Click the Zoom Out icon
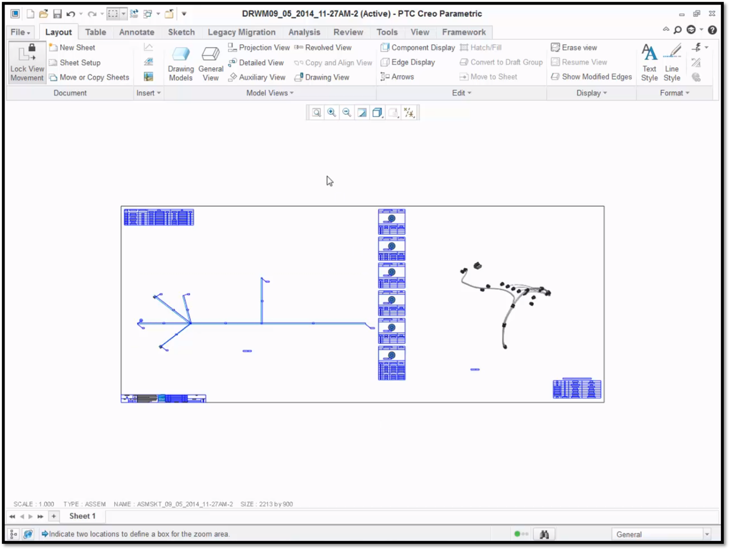 tap(347, 113)
